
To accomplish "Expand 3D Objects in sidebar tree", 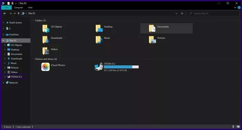I will [5, 45].
